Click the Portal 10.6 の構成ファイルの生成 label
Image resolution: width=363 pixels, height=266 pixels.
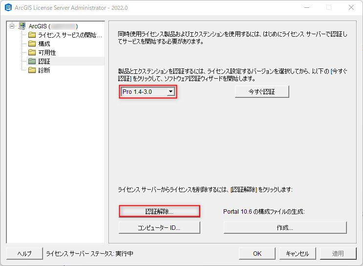(x=264, y=212)
